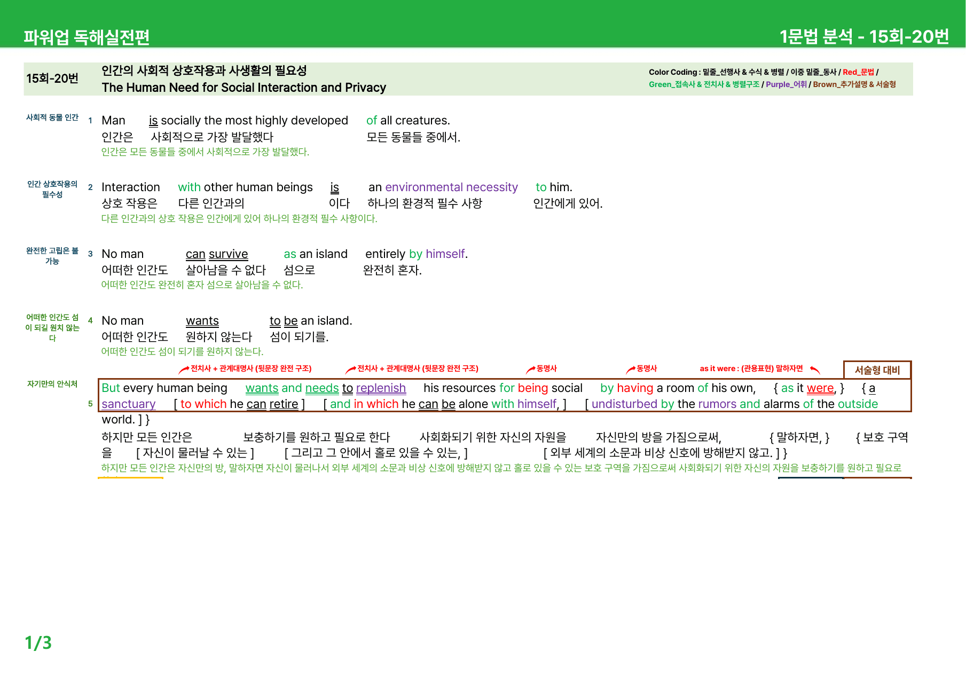
Task: Click green translation '인간은 모든 동물들 중에서 사회적으로 가장 발달했다.'
Action: tap(205, 152)
